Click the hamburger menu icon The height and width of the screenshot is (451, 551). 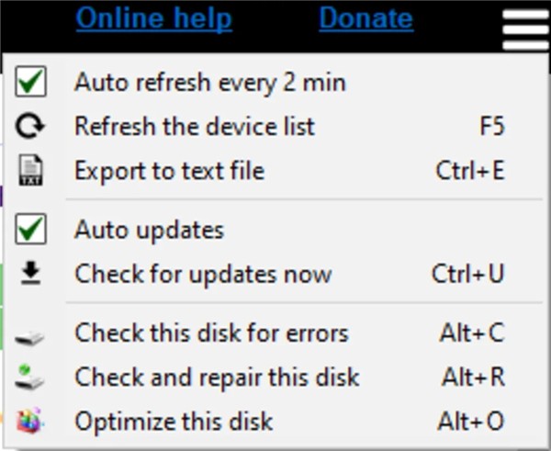click(525, 29)
